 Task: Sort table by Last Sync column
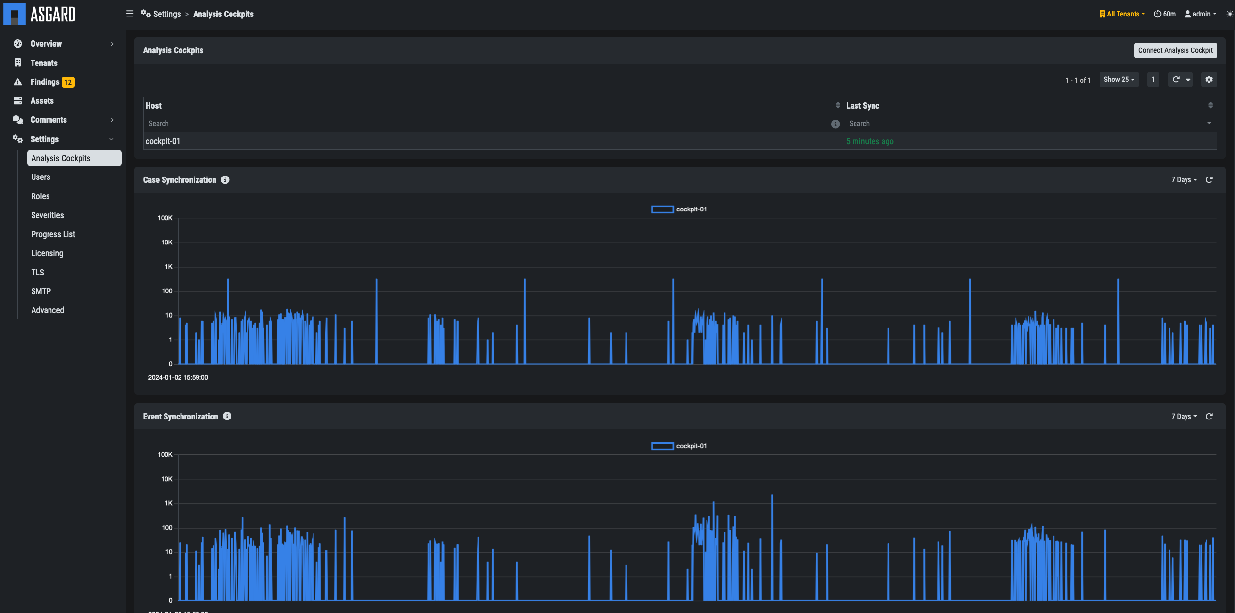tap(1210, 105)
